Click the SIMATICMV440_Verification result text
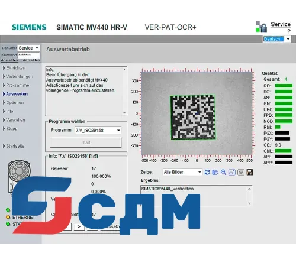 tap(168, 189)
